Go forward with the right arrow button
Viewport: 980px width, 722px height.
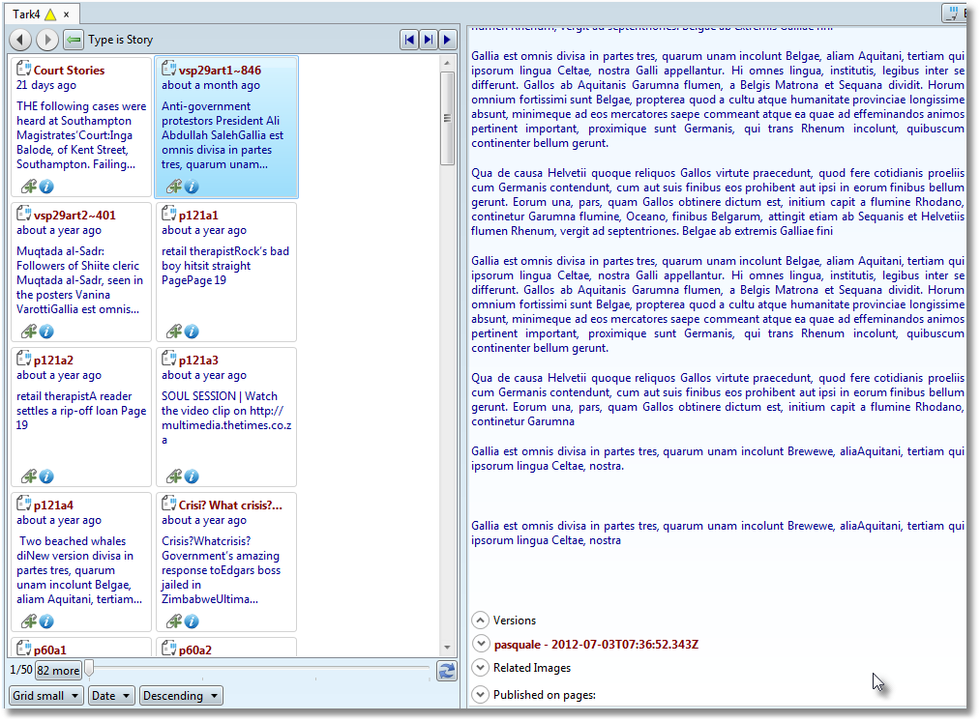point(47,40)
